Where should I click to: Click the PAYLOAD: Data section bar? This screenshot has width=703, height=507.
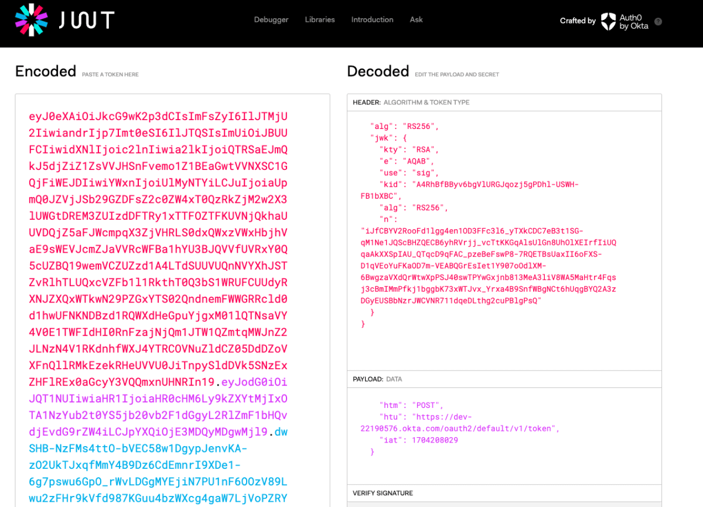(504, 379)
